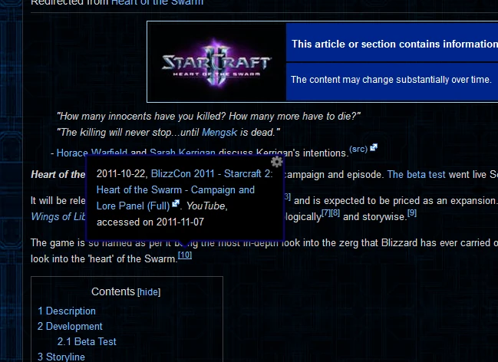This screenshot has height=362, width=498.
Task: Jump to subsection 2.1 Beta Test
Action: [x=87, y=342]
